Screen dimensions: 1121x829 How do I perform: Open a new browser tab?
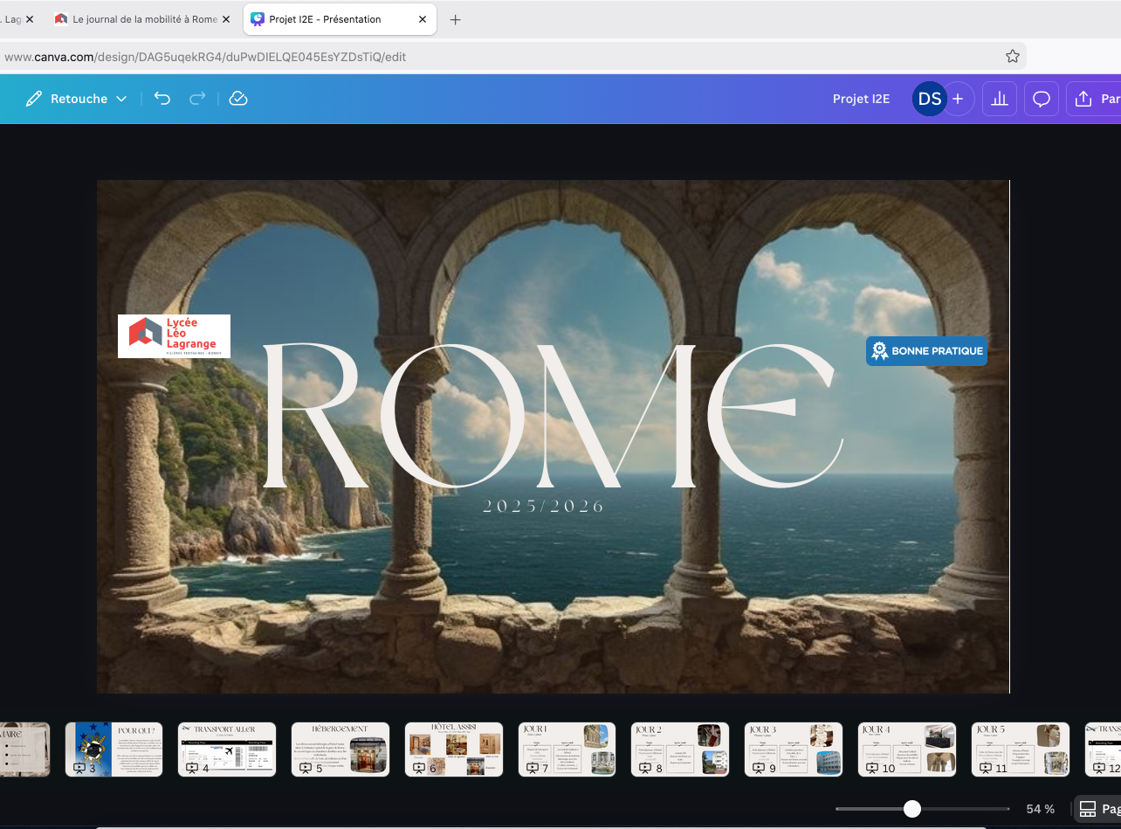455,19
